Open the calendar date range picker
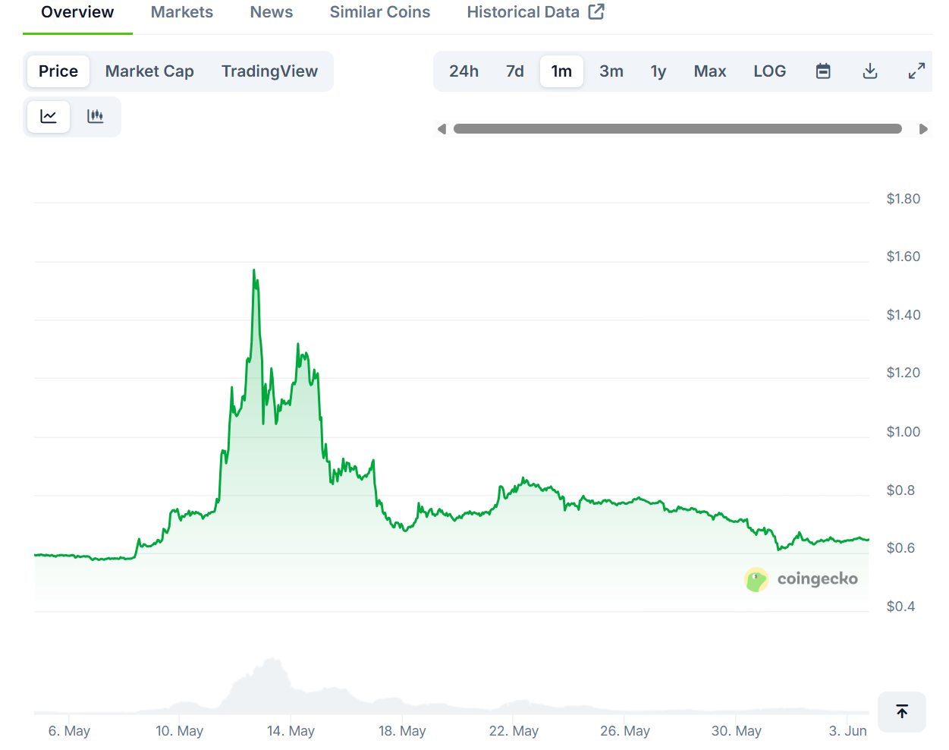The height and width of the screenshot is (750, 949). 823,71
